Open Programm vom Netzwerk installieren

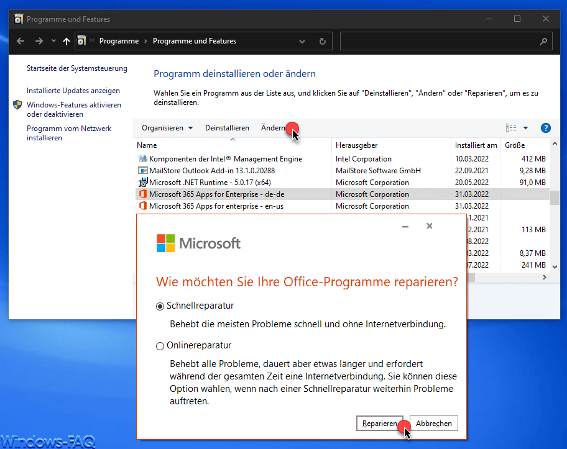click(x=69, y=133)
